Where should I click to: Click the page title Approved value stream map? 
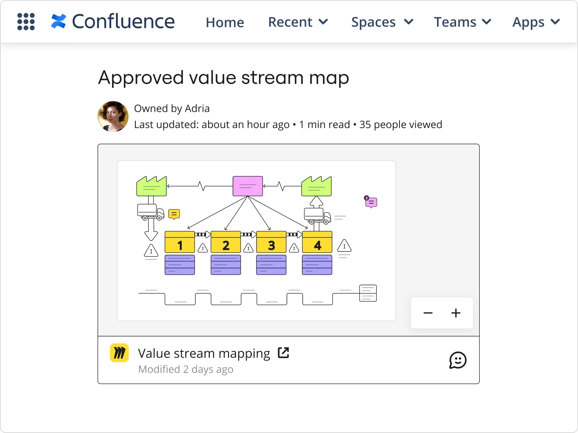[x=223, y=78]
